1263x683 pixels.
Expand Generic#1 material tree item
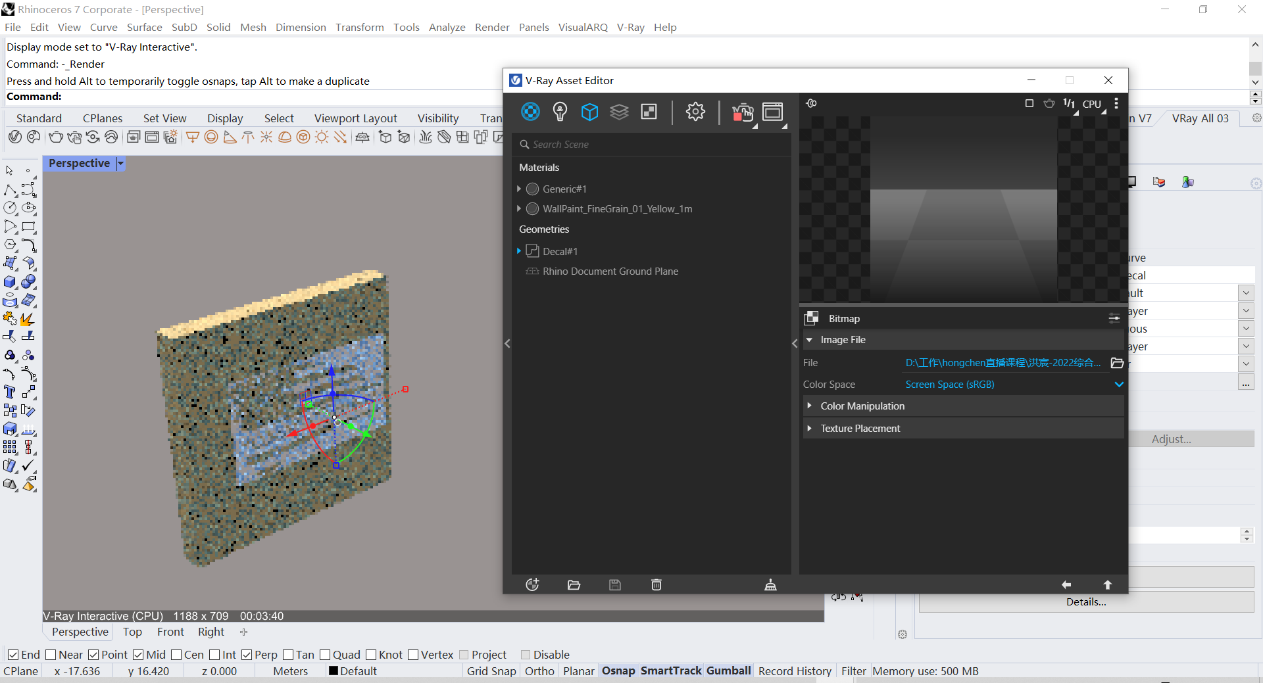coord(519,189)
